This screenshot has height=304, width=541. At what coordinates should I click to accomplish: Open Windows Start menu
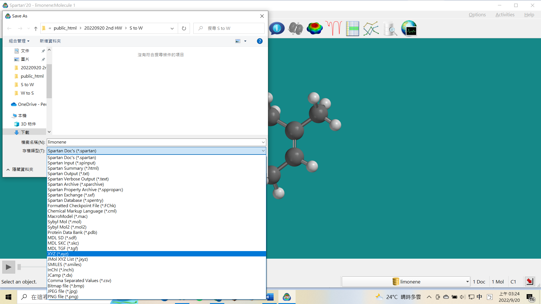8,297
